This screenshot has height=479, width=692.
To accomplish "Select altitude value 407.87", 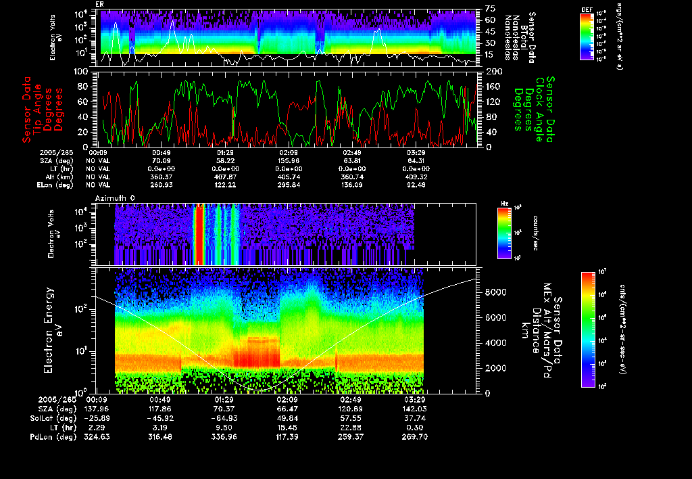I will click(224, 177).
